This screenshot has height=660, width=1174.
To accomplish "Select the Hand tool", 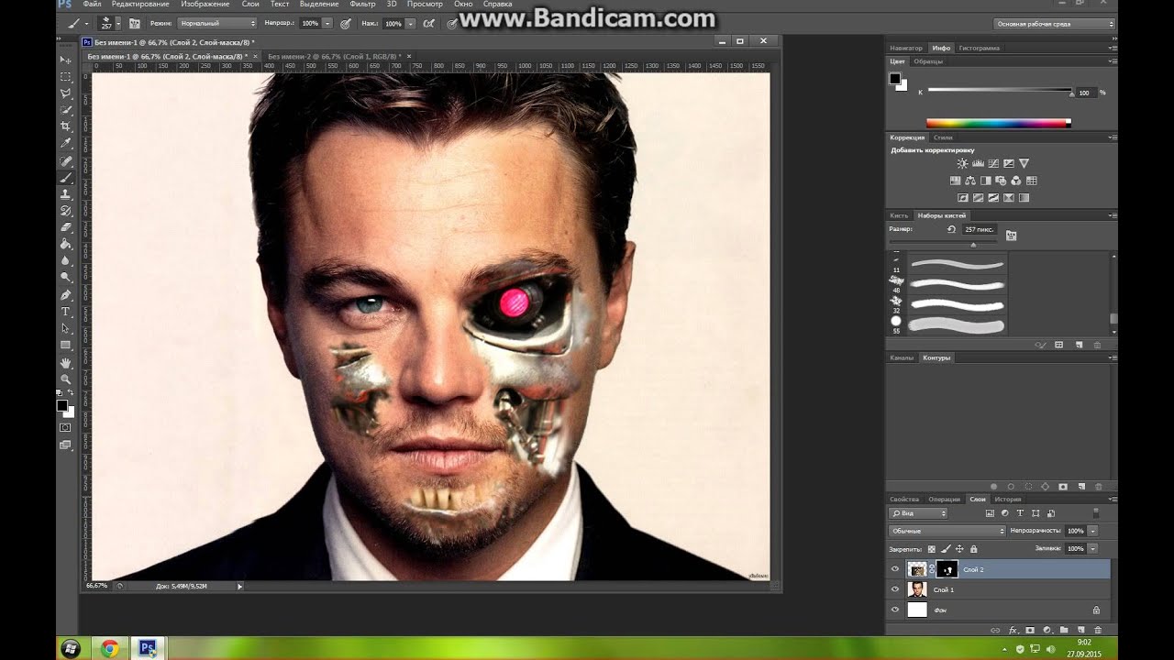I will (65, 363).
